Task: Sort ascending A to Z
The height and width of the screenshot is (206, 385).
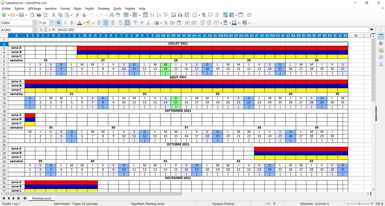Action: pyautogui.click(x=152, y=15)
